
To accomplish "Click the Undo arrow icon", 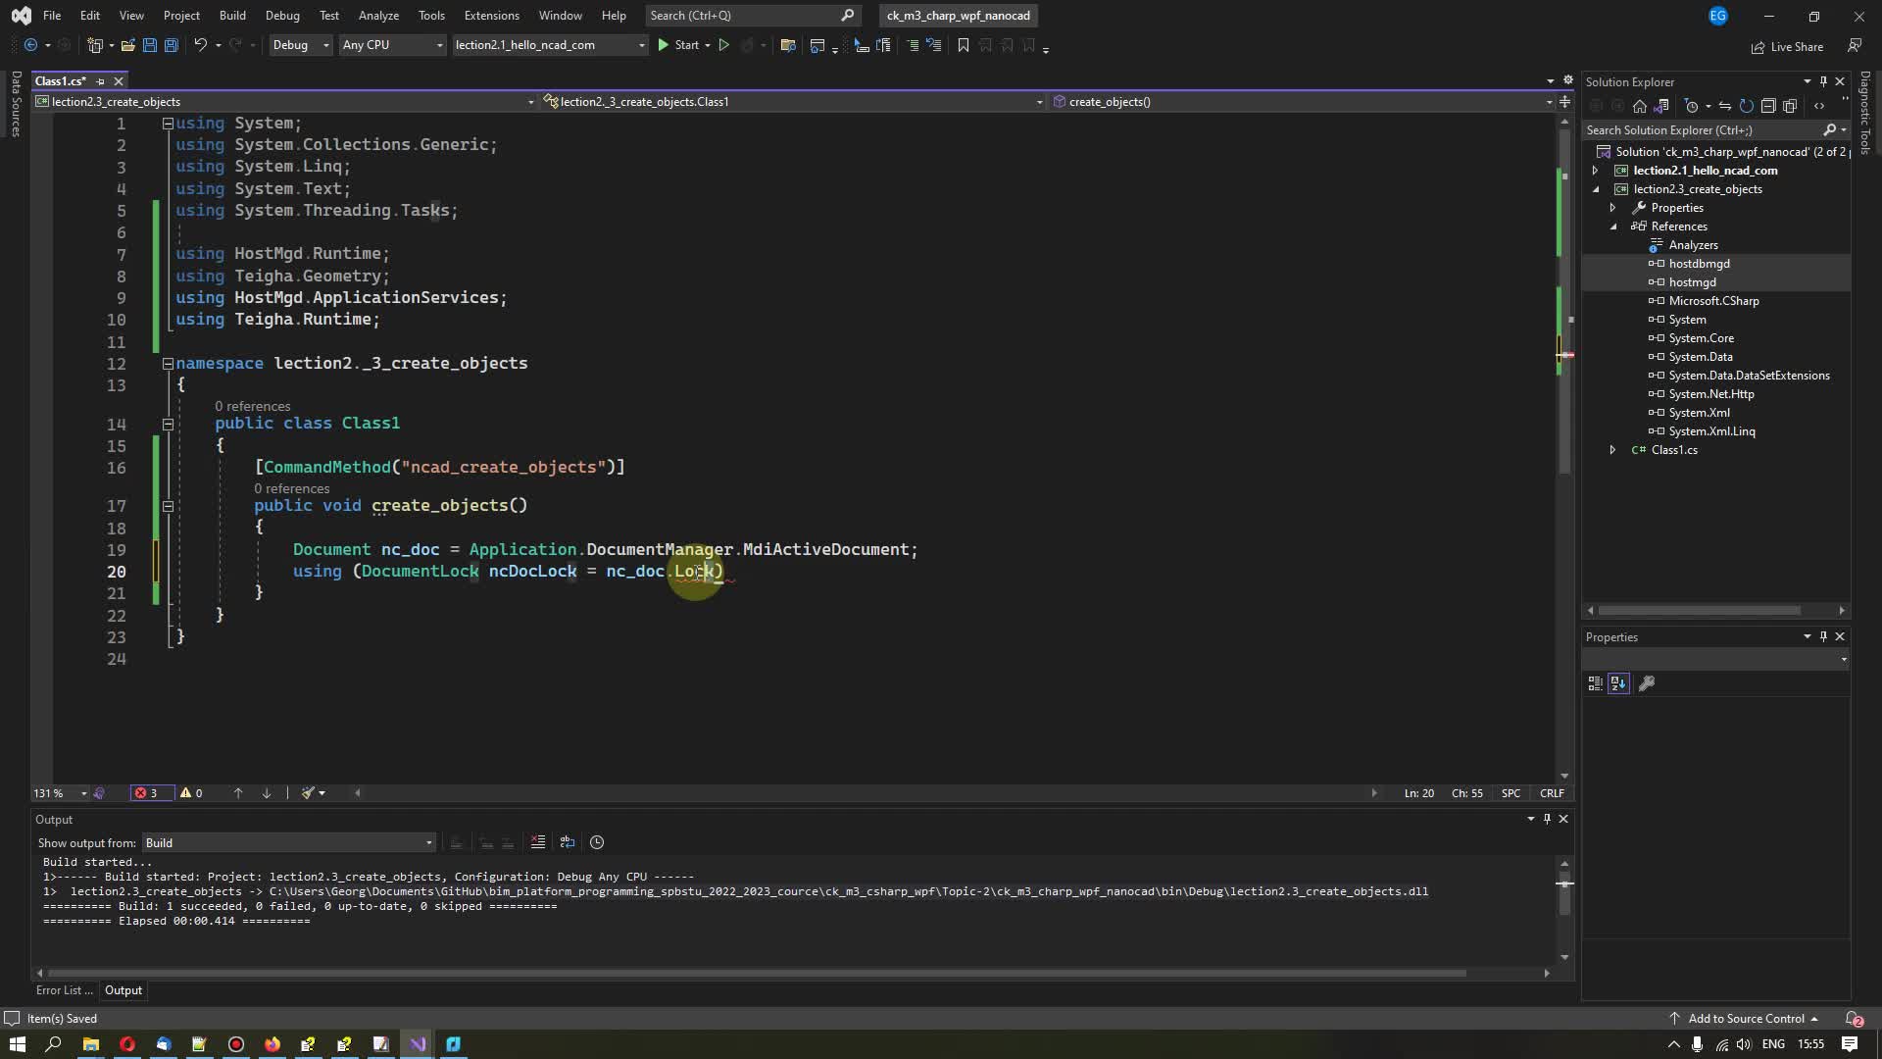I will point(200,45).
